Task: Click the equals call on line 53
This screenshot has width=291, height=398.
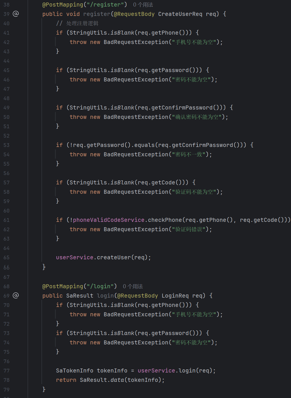Action: 145,145
